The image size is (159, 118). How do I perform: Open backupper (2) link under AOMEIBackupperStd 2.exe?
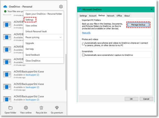tap(32, 100)
